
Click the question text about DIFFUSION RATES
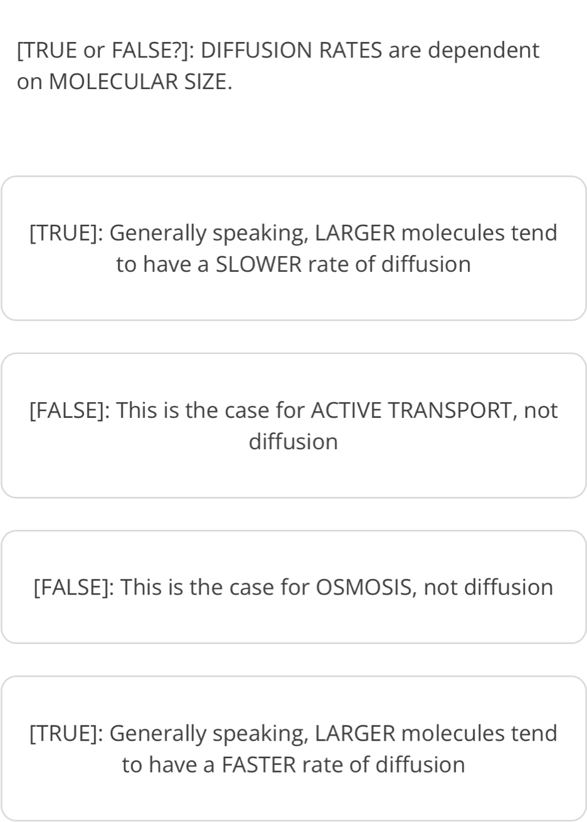pyautogui.click(x=278, y=50)
